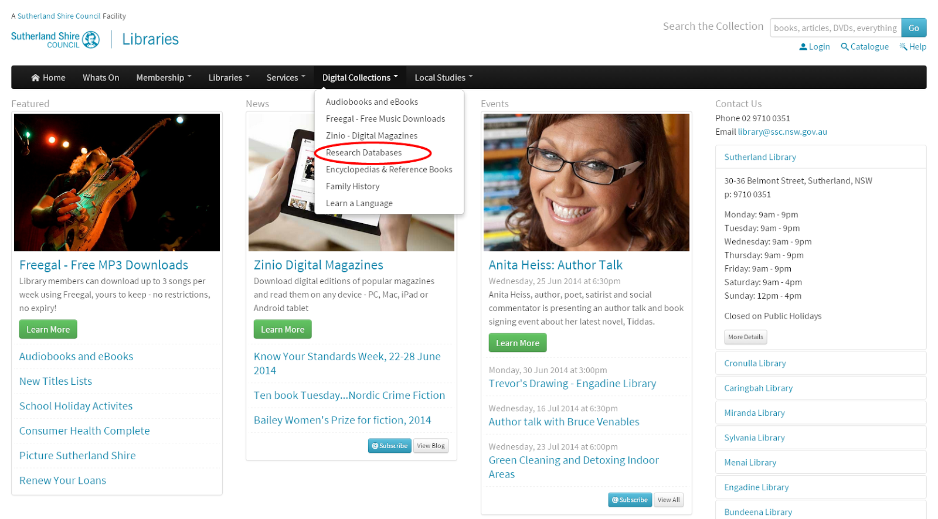This screenshot has width=938, height=519.
Task: Expand the Menai Library panel
Action: (821, 462)
